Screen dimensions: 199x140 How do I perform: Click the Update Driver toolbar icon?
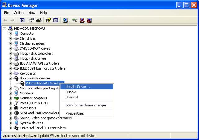[x=75, y=20]
